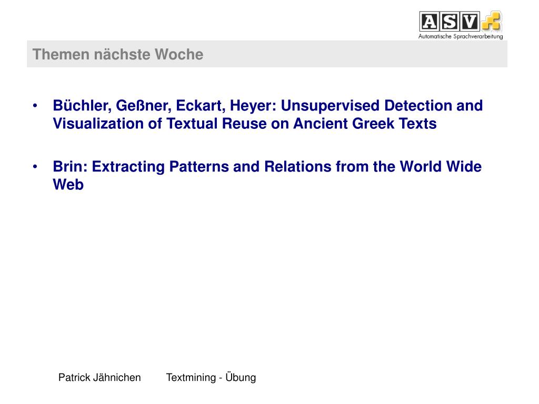Click the letter V in ASV logo

(x=470, y=22)
